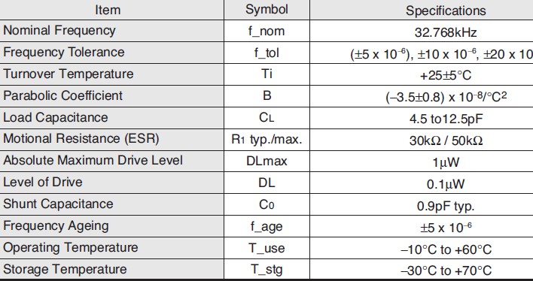Click the f_tol symbol cell
The height and width of the screenshot is (281, 533).
pos(266,53)
